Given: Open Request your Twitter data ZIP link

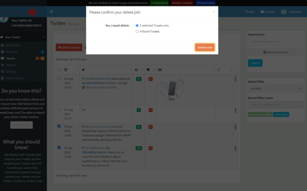Looking at the screenshot, I should click(23, 163).
